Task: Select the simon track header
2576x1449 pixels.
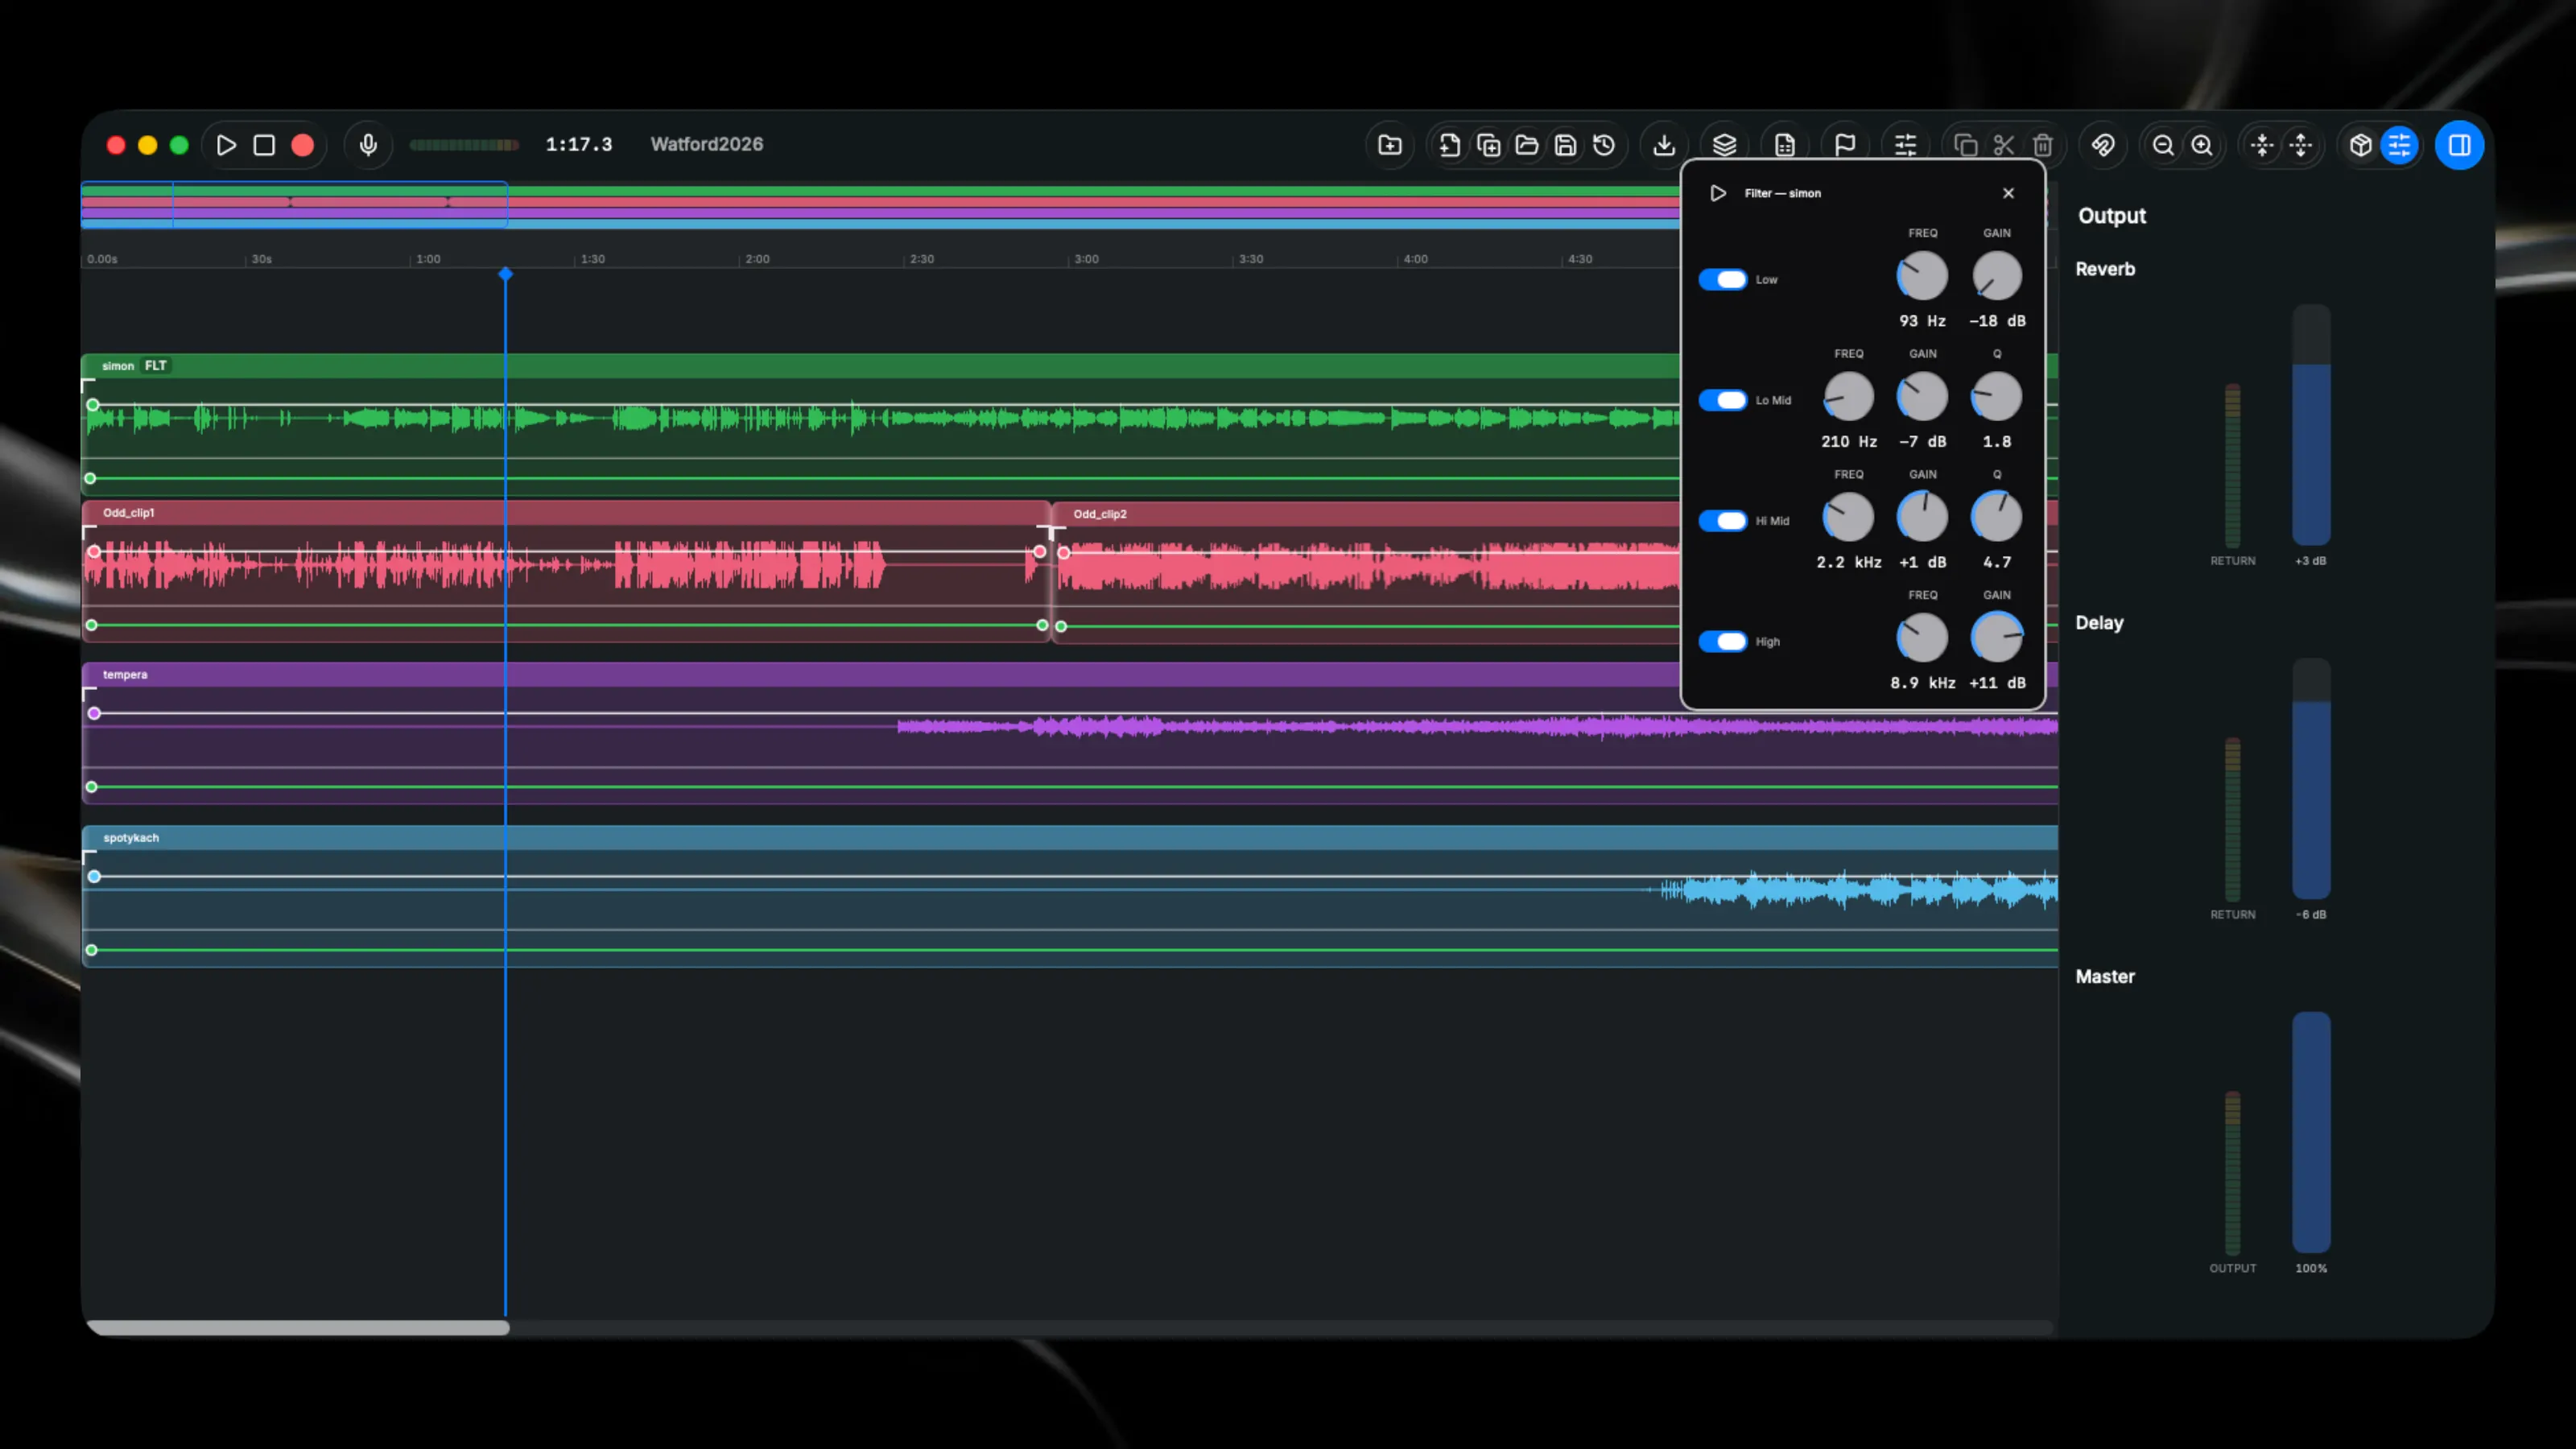Action: pyautogui.click(x=880, y=366)
